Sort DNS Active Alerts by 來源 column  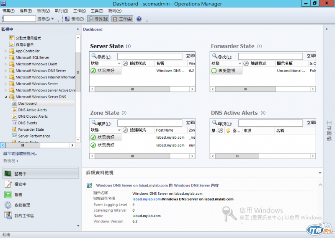point(258,130)
